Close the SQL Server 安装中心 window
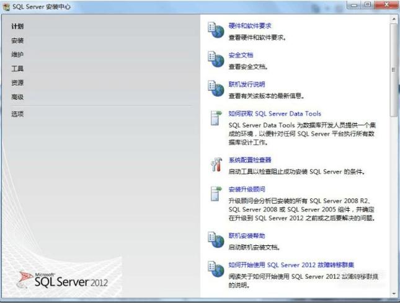Viewport: 400px width, 303px height. (x=386, y=5)
